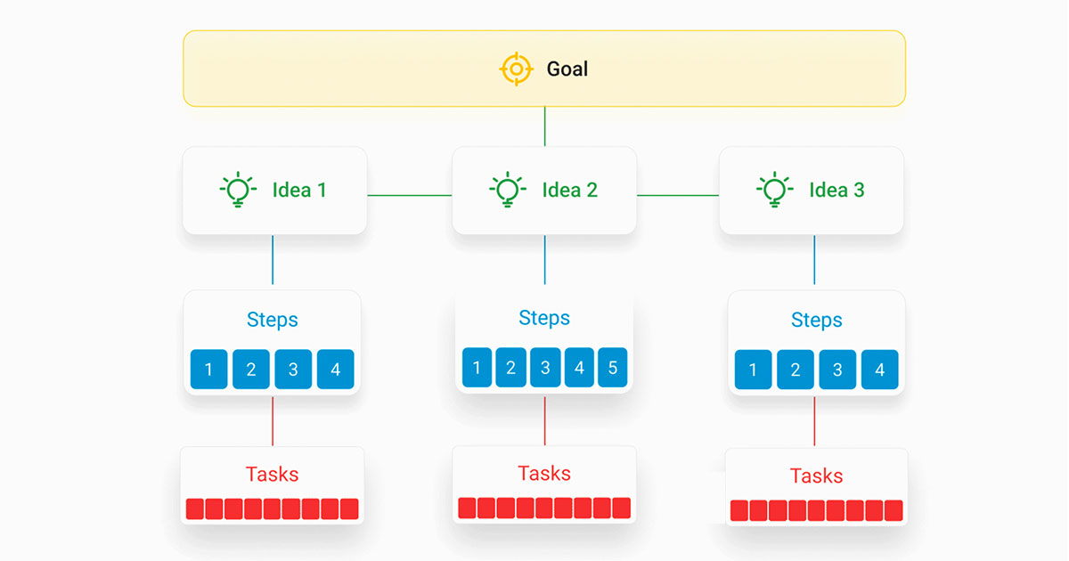This screenshot has width=1069, height=561.
Task: Click the yellow target icon beside Goal
Action: click(516, 69)
